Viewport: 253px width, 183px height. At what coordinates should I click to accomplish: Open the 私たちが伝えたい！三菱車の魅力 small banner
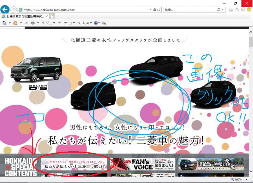[x=74, y=164]
